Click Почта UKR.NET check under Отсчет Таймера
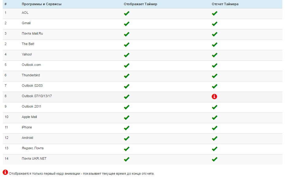 tap(215, 159)
